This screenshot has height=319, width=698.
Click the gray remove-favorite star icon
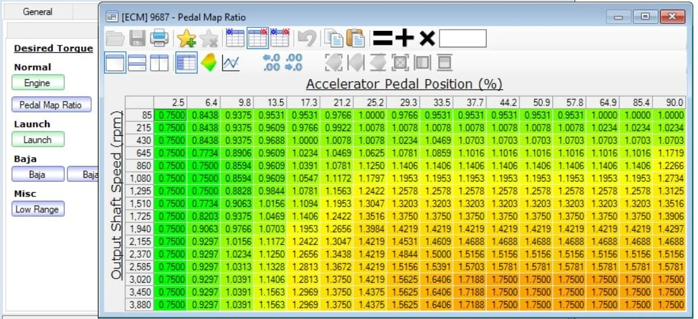click(209, 38)
